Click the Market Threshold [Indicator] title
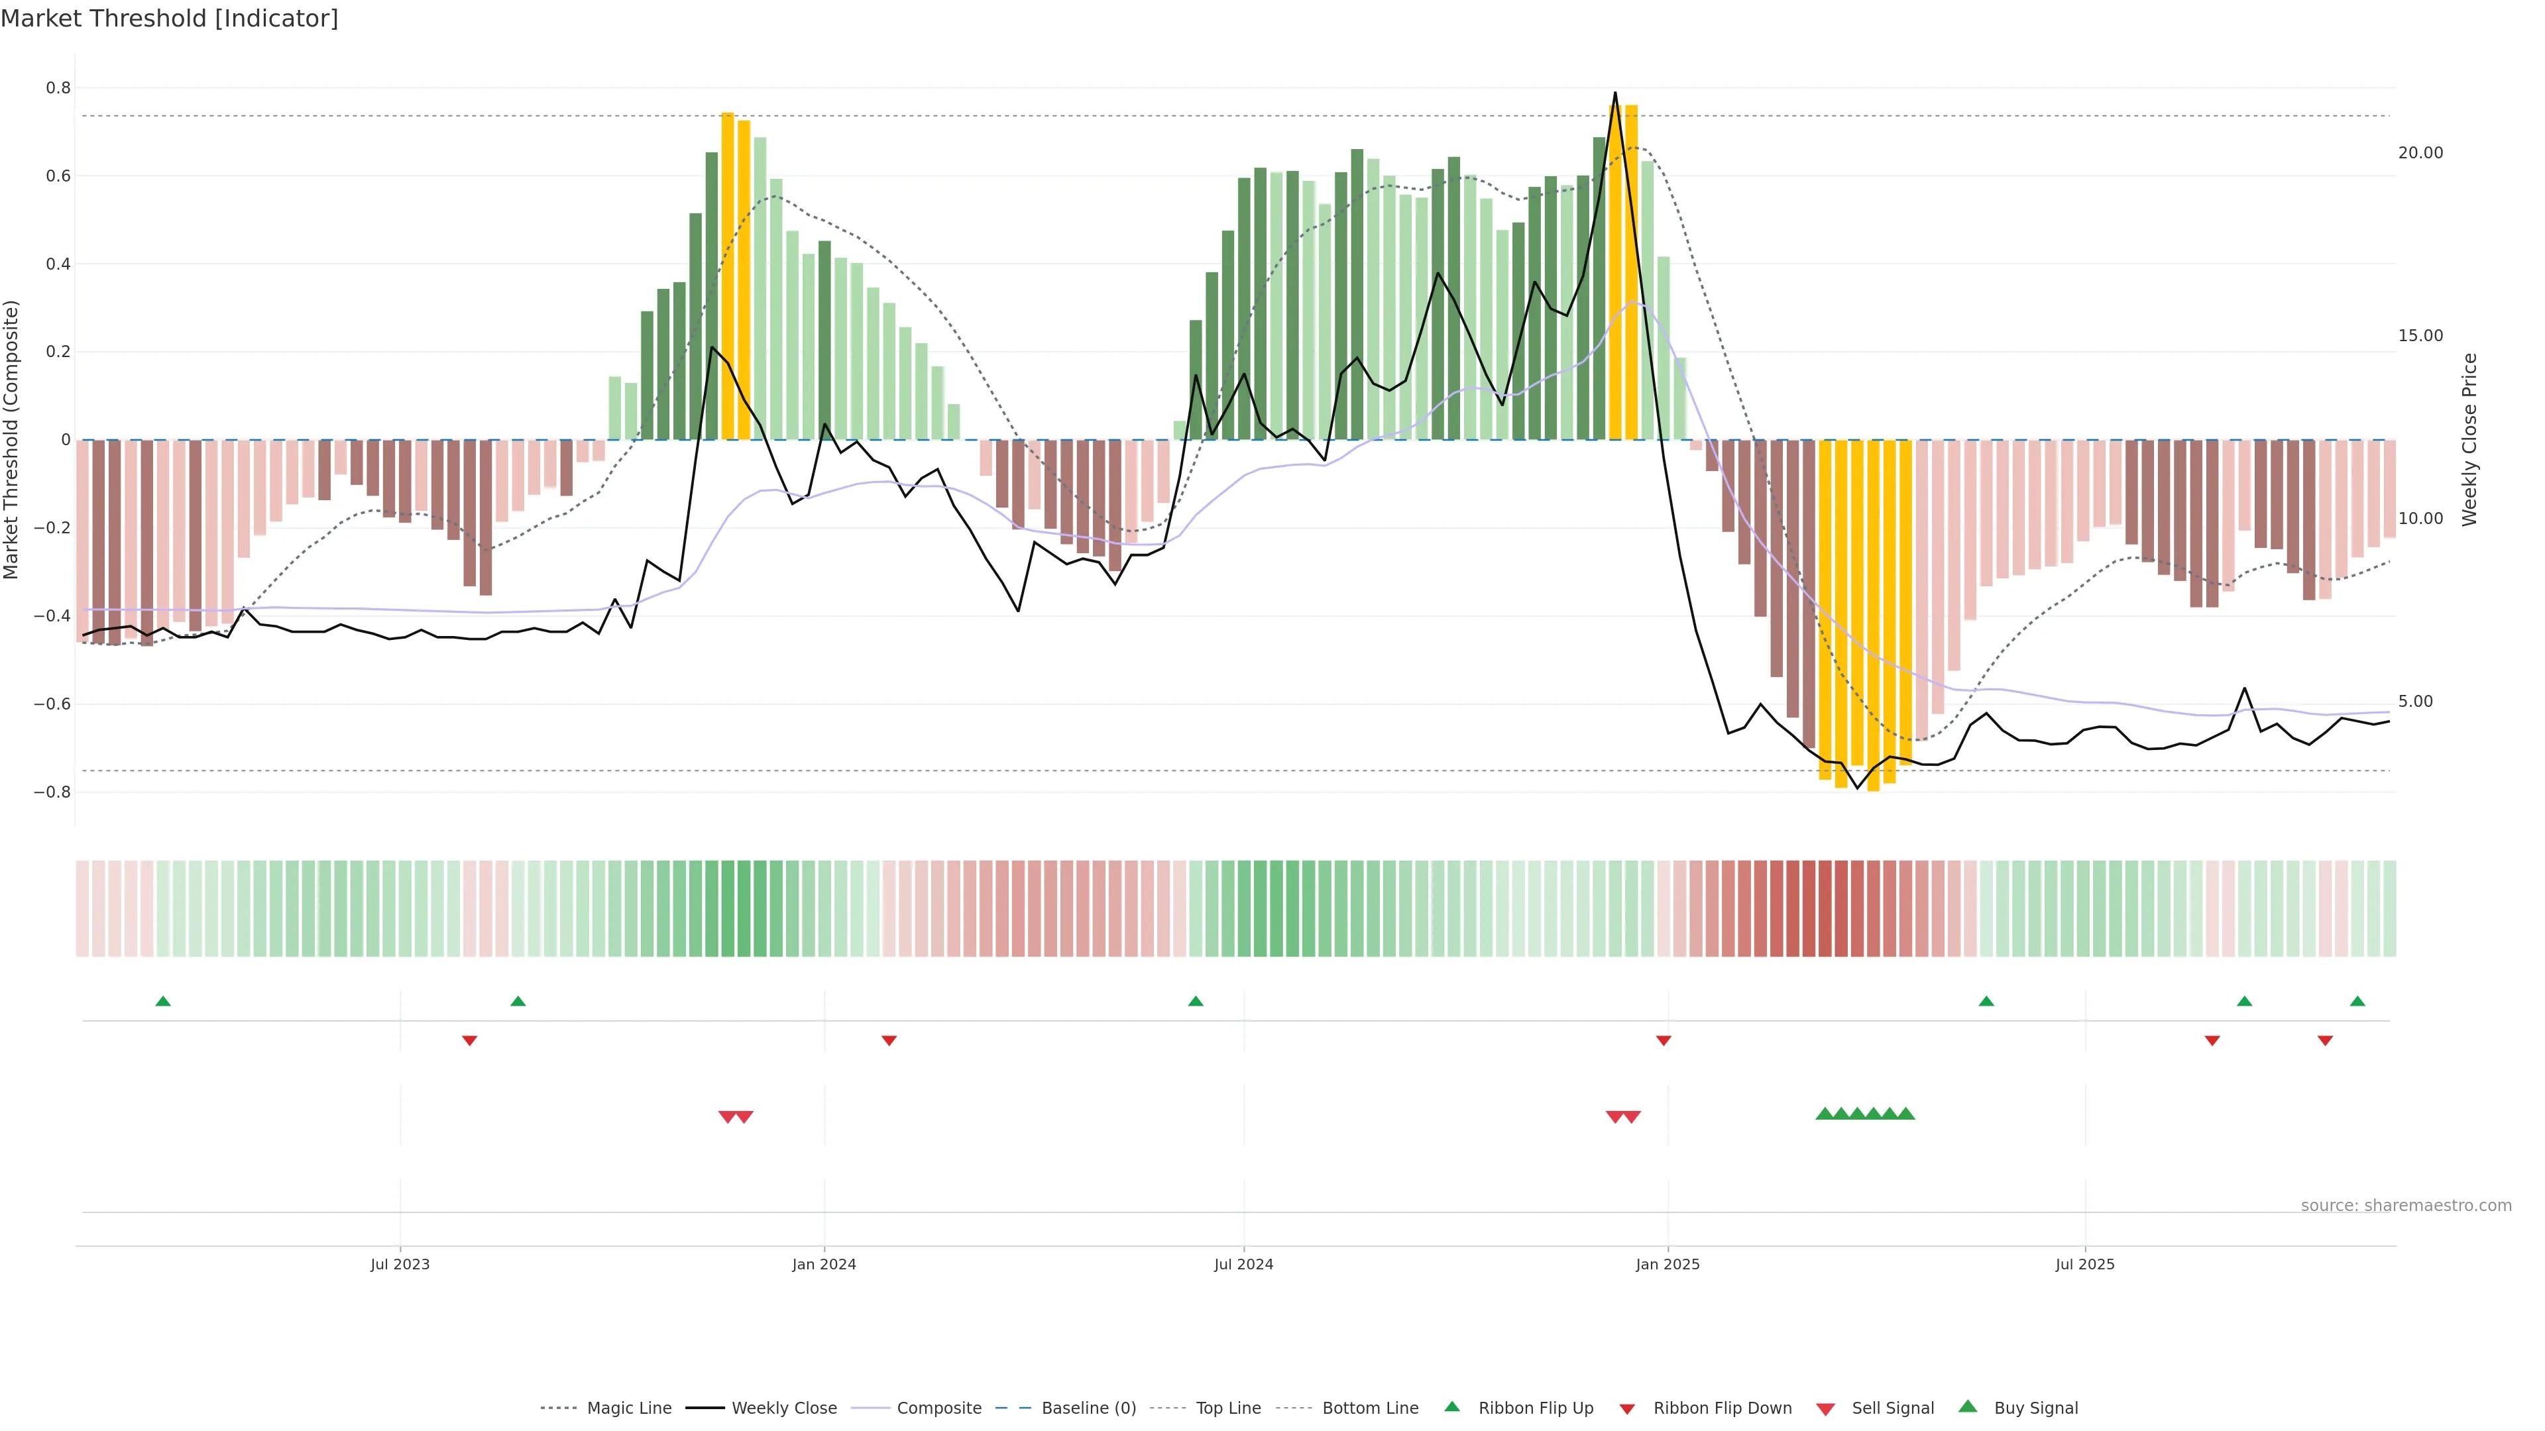The image size is (2545, 1431). click(x=169, y=19)
